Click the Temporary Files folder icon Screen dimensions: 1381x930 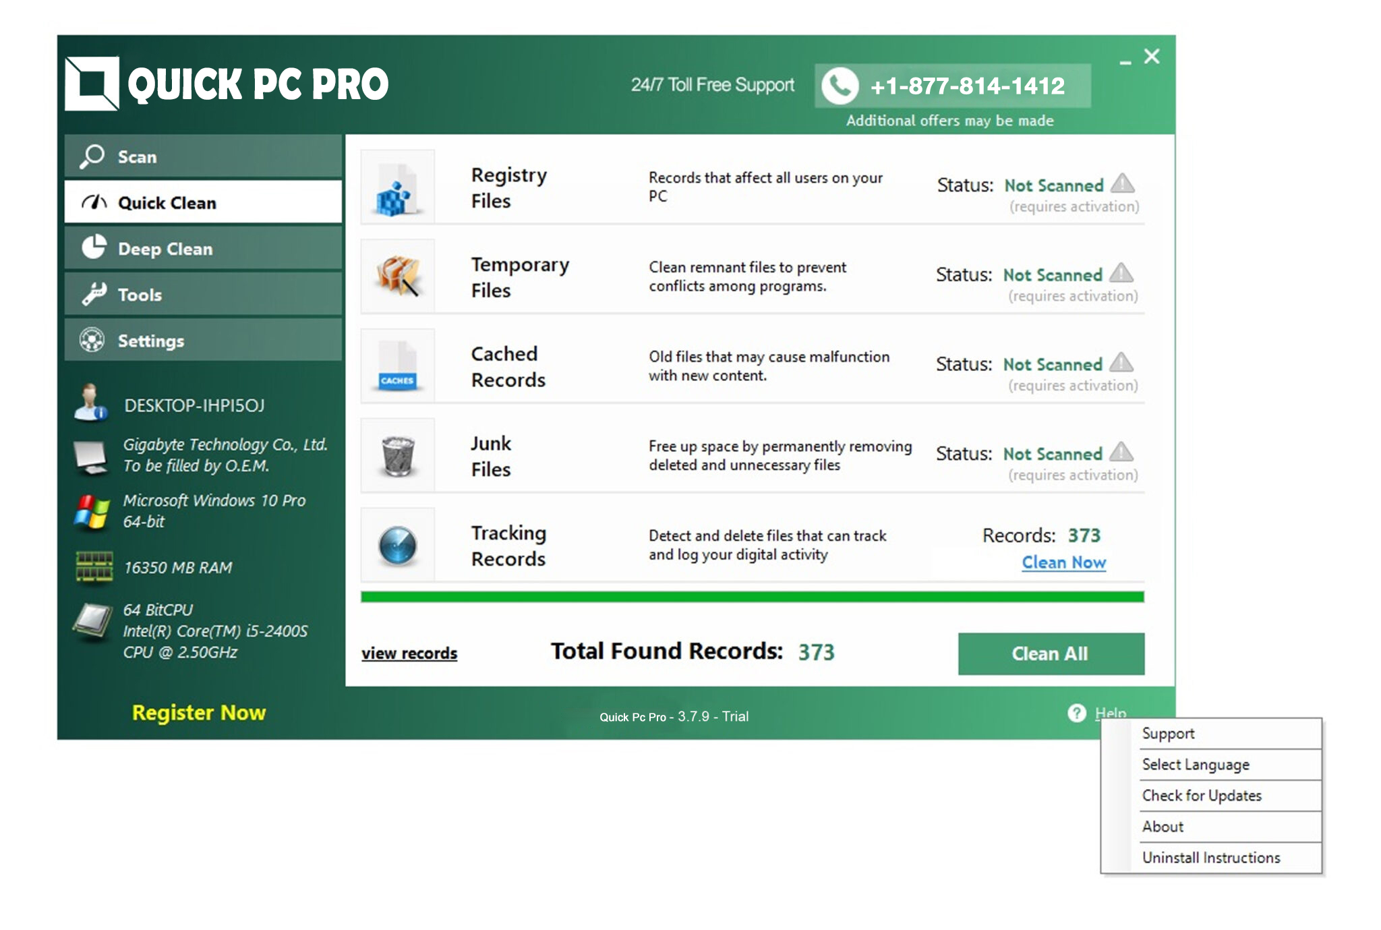pyautogui.click(x=398, y=277)
